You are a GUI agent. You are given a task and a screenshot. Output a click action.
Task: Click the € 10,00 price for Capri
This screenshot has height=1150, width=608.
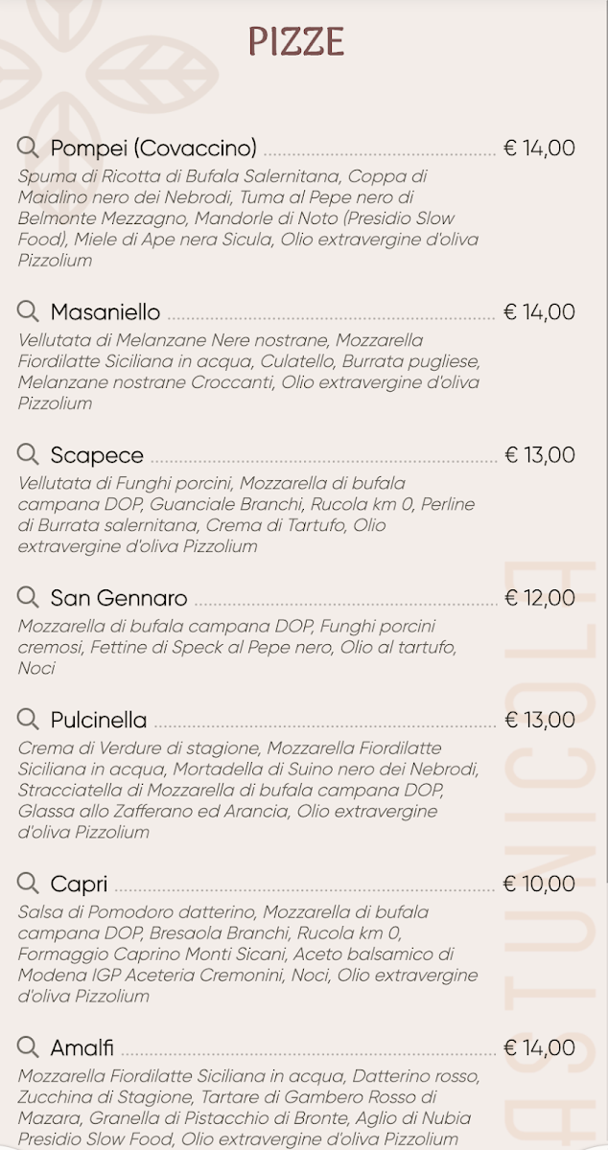pos(540,884)
